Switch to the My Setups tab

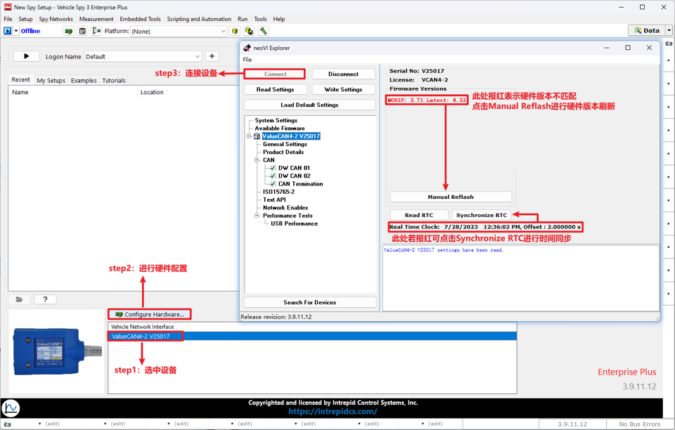click(51, 80)
